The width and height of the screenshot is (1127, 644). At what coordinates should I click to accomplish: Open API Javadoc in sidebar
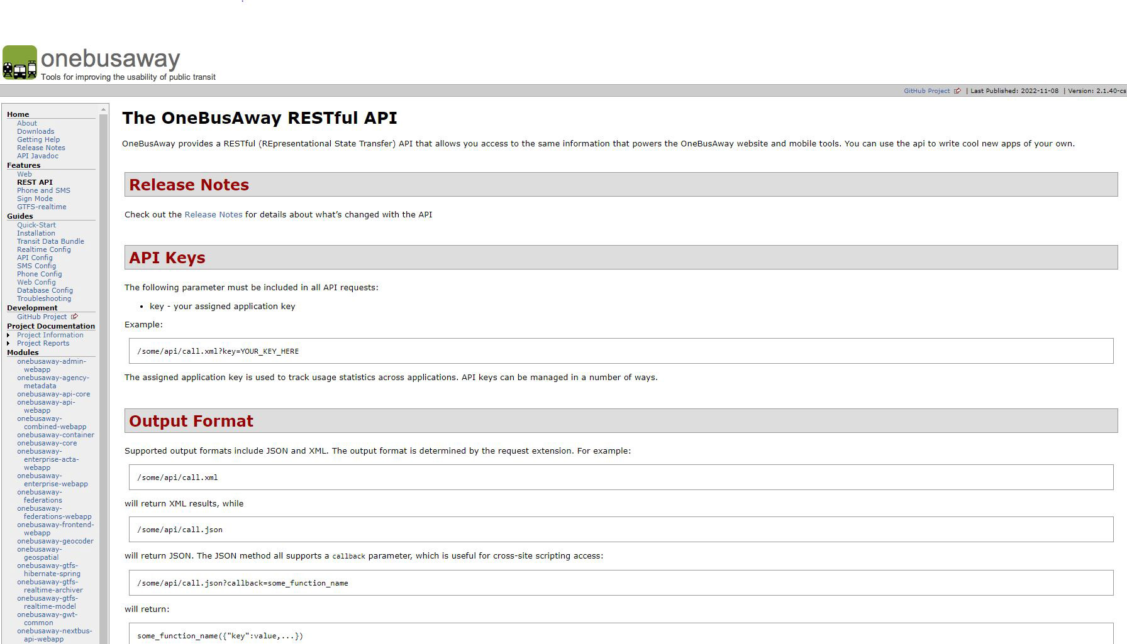click(38, 156)
